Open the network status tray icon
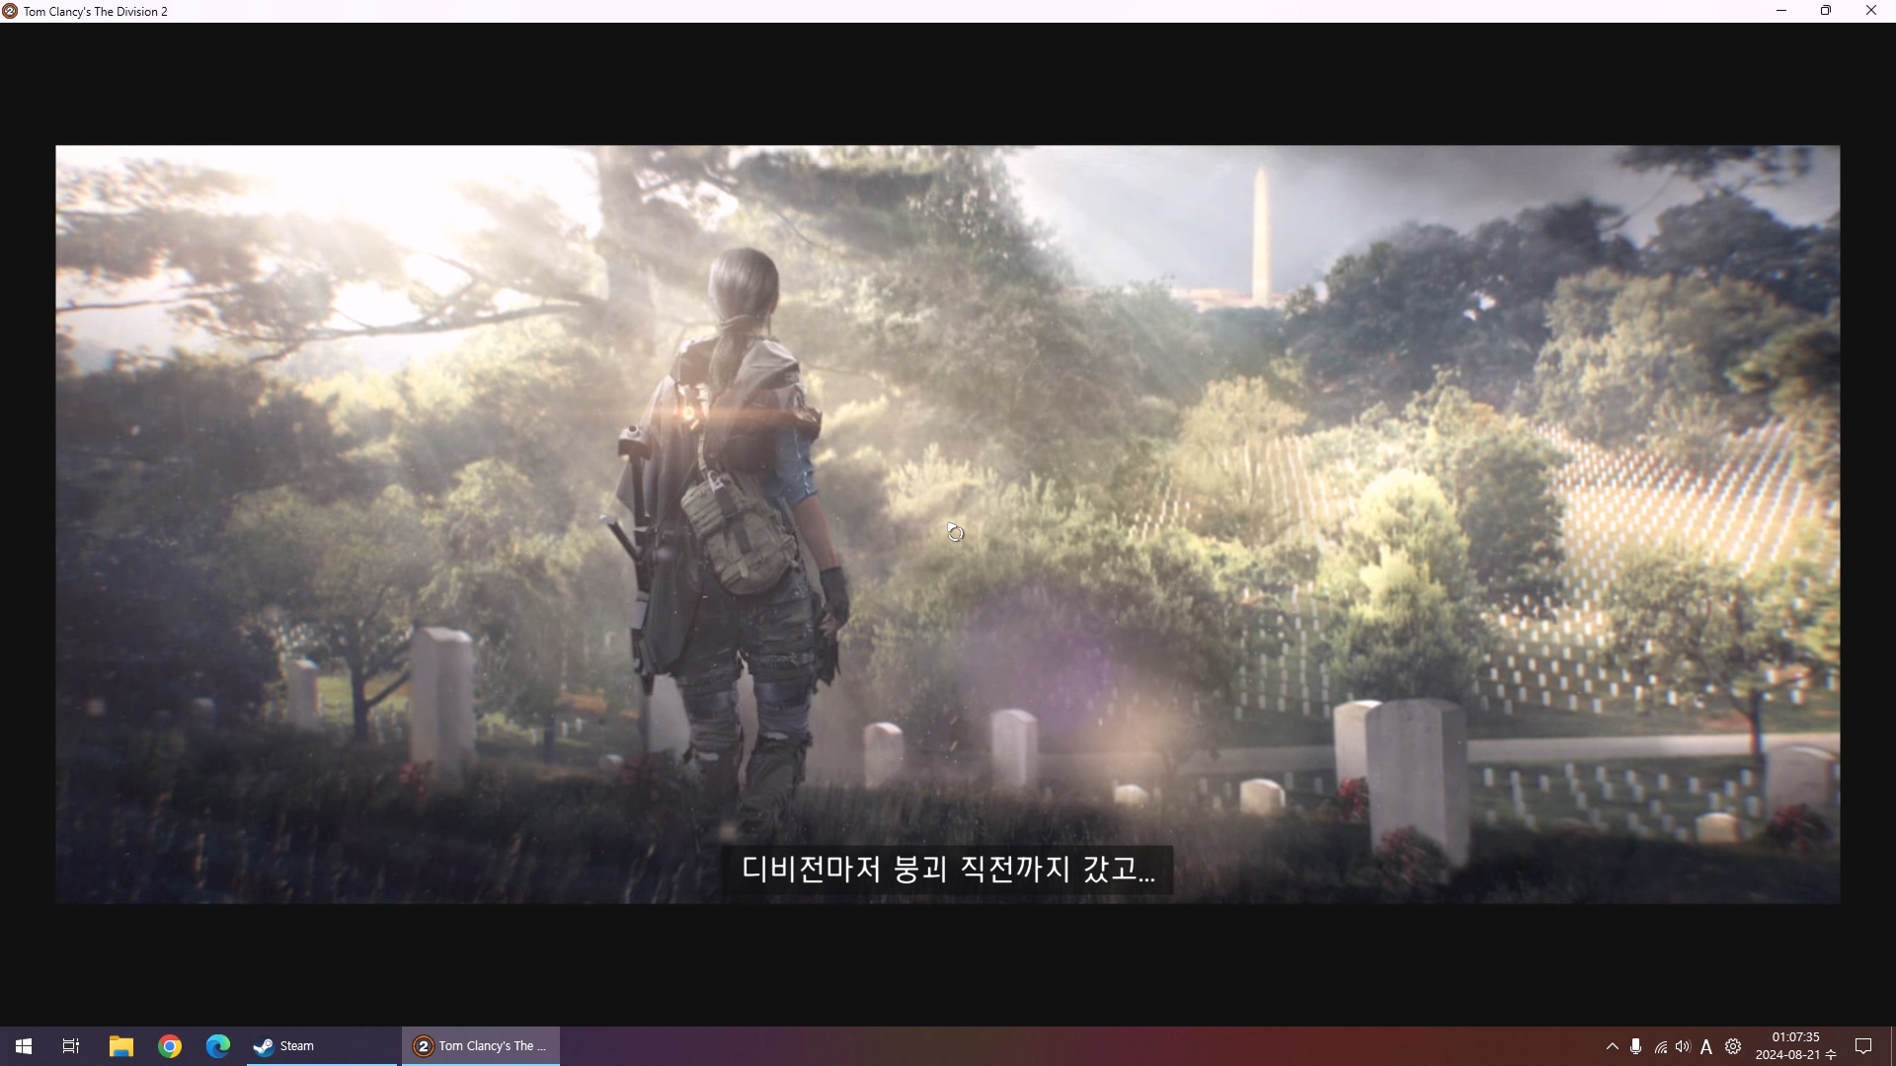 1660,1046
